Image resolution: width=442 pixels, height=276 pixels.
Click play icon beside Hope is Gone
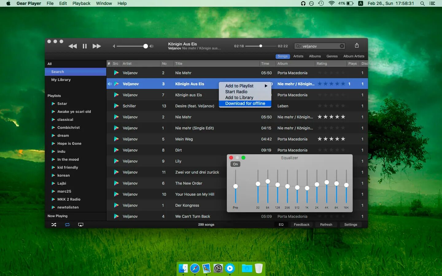click(53, 144)
